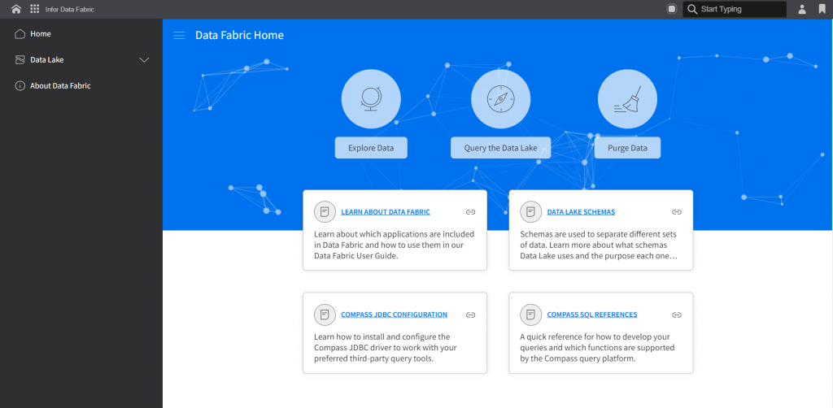Screen dimensions: 833x408
Task: Click the home icon in top bar
Action: tap(15, 9)
